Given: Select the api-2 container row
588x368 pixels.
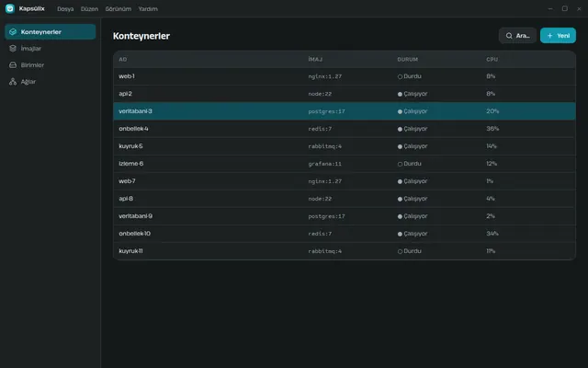Looking at the screenshot, I should click(345, 94).
